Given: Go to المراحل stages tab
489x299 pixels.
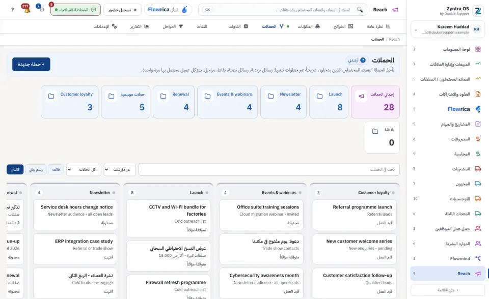Looking at the screenshot, I should (x=173, y=26).
